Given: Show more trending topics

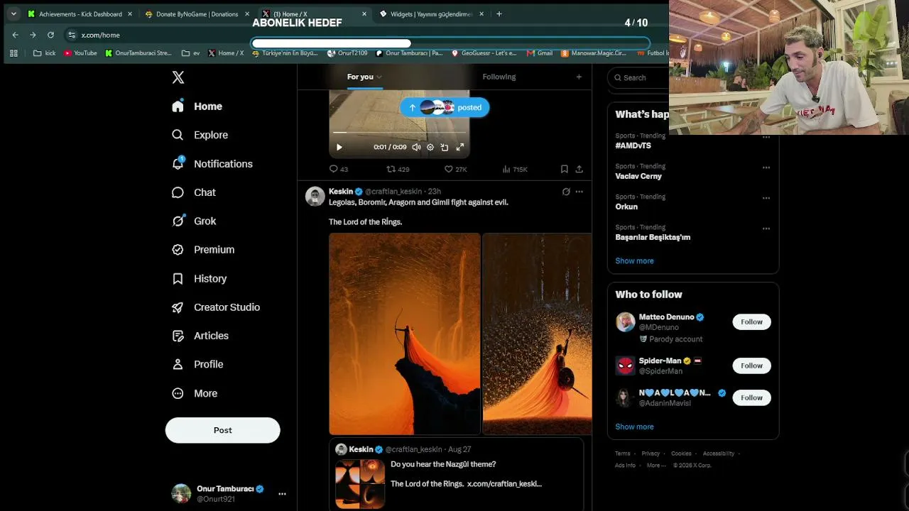Looking at the screenshot, I should click(x=634, y=260).
